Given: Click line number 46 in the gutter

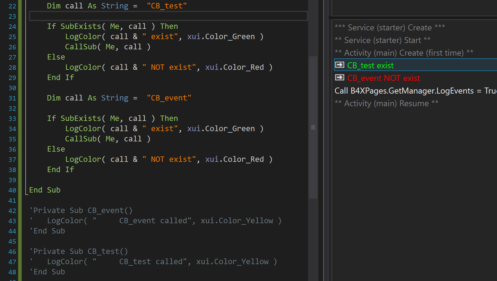Looking at the screenshot, I should click(12, 252).
